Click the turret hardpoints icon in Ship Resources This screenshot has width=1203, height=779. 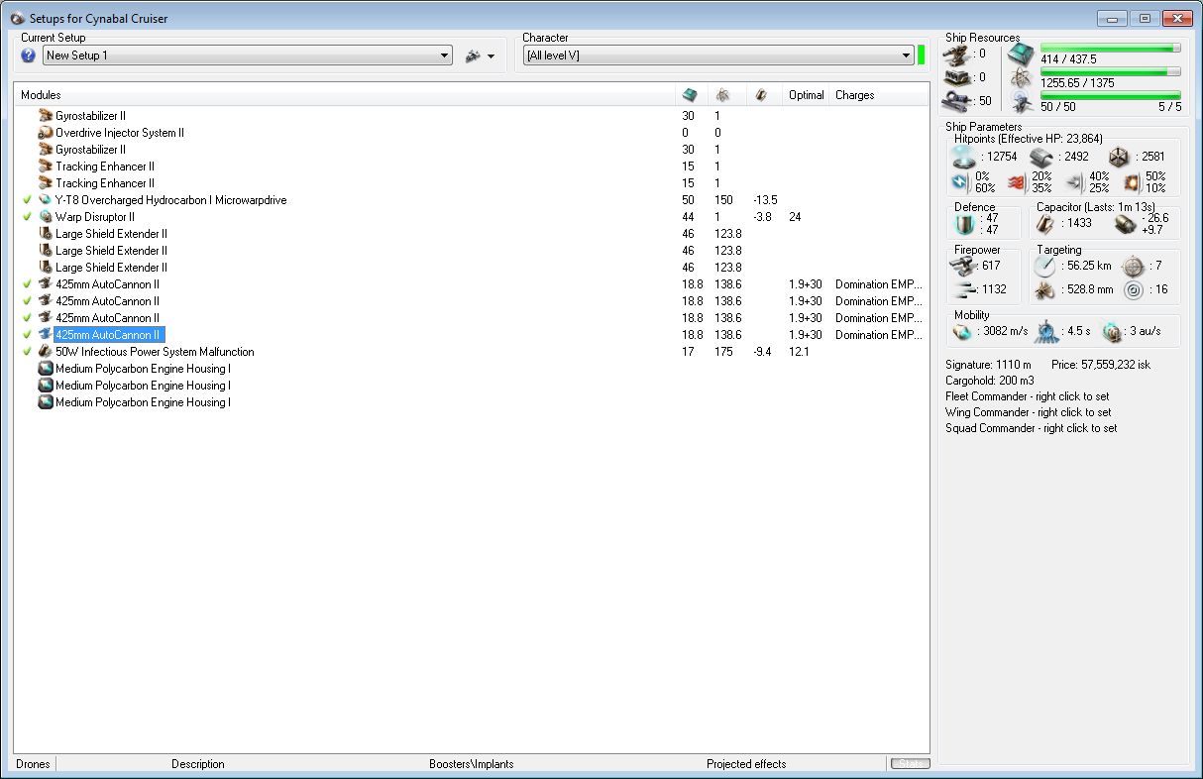coord(956,54)
